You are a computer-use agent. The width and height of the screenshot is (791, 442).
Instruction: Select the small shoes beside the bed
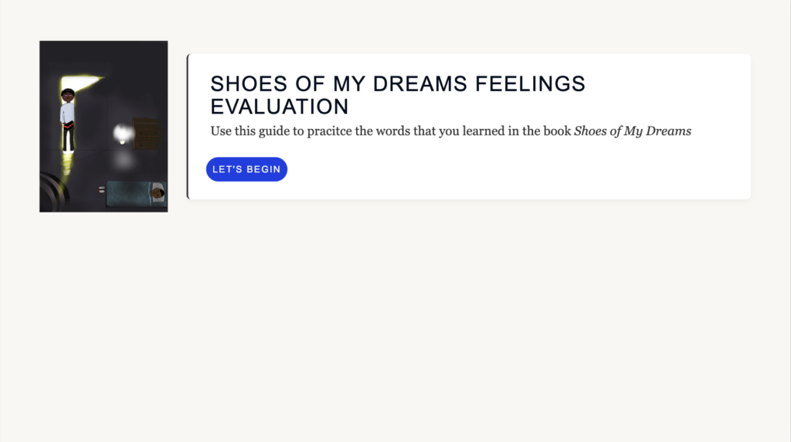(x=102, y=189)
